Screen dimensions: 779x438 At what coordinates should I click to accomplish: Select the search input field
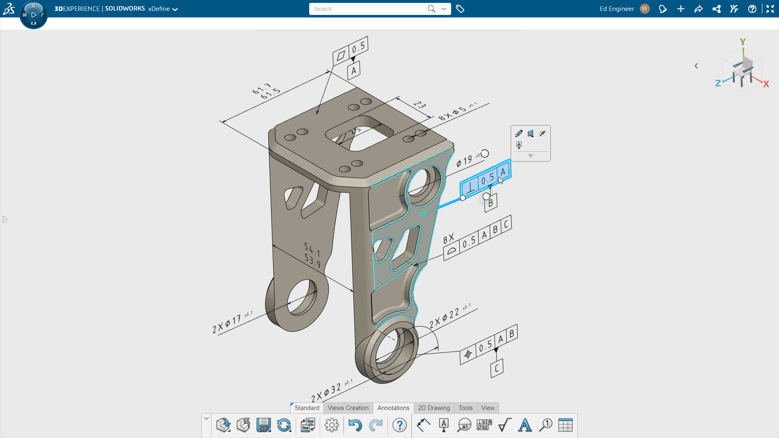coord(370,9)
